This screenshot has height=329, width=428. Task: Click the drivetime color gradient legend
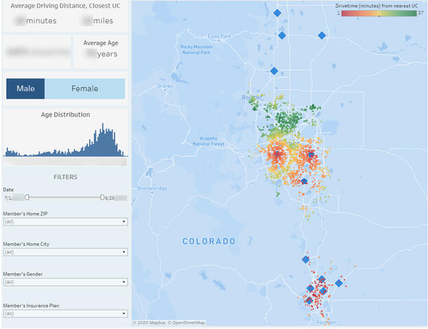click(x=377, y=13)
